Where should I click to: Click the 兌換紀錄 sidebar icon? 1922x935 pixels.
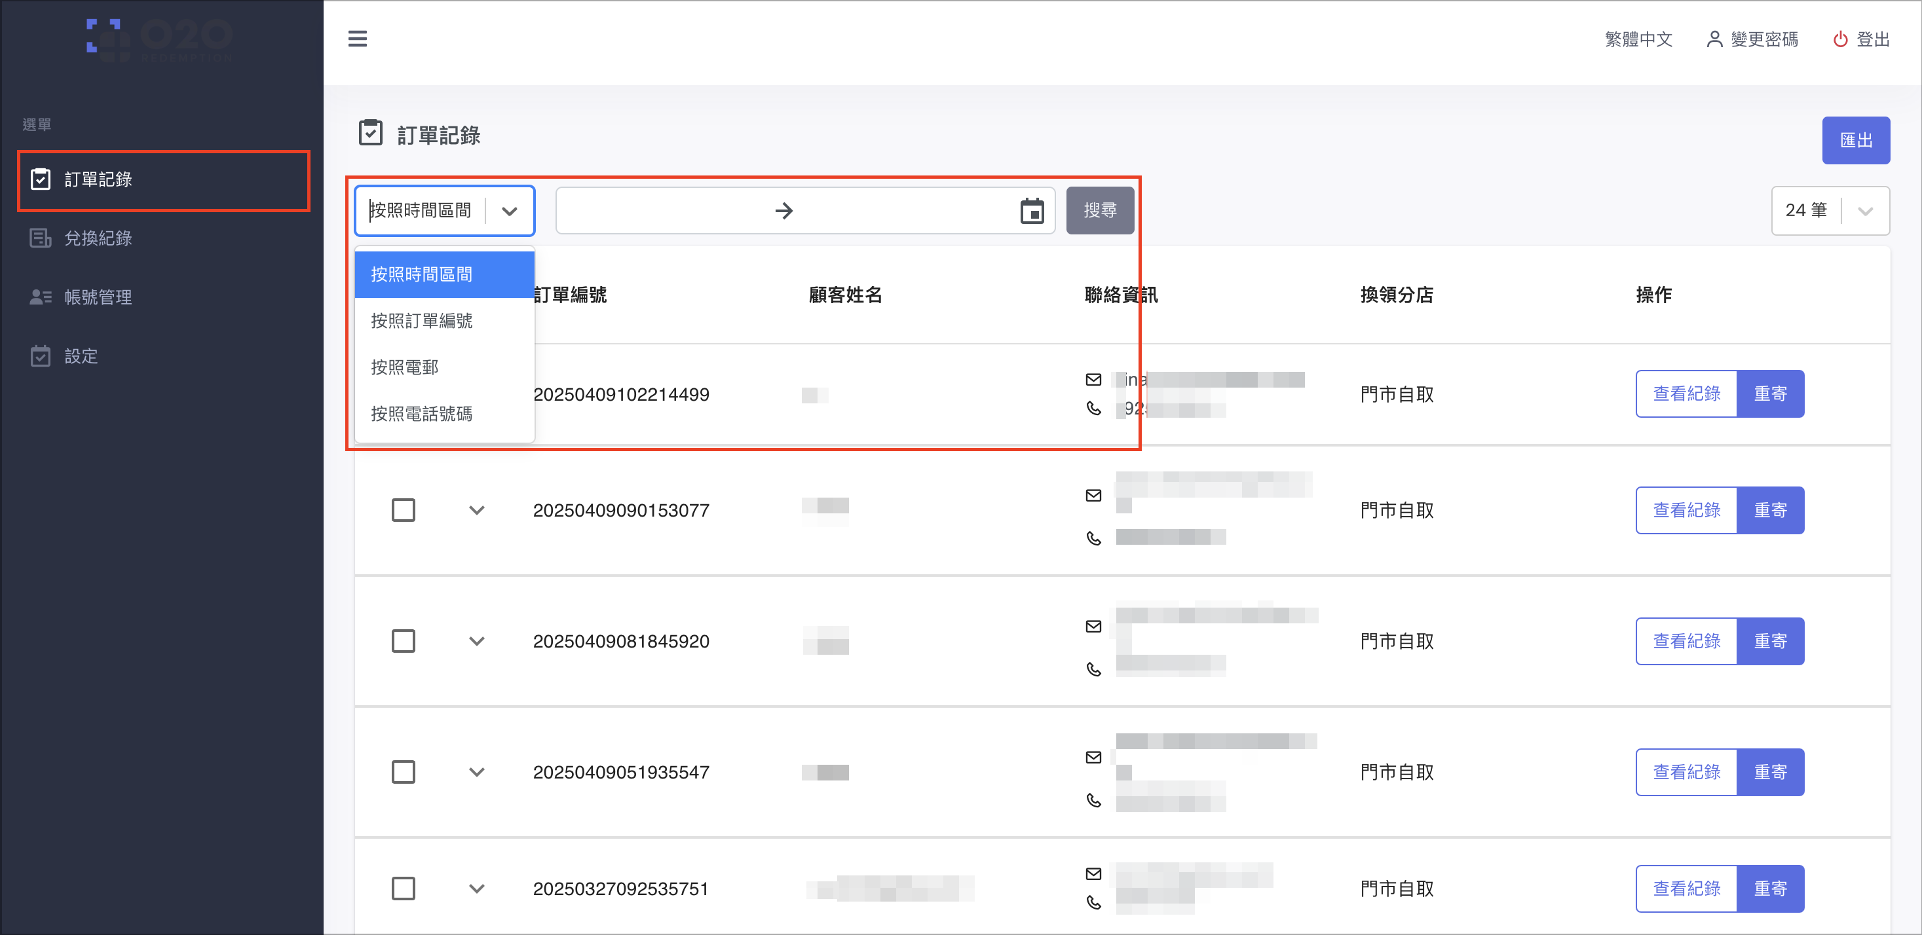[41, 238]
